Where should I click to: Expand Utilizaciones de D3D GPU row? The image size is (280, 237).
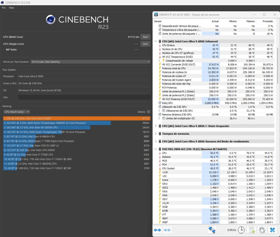tap(159, 111)
